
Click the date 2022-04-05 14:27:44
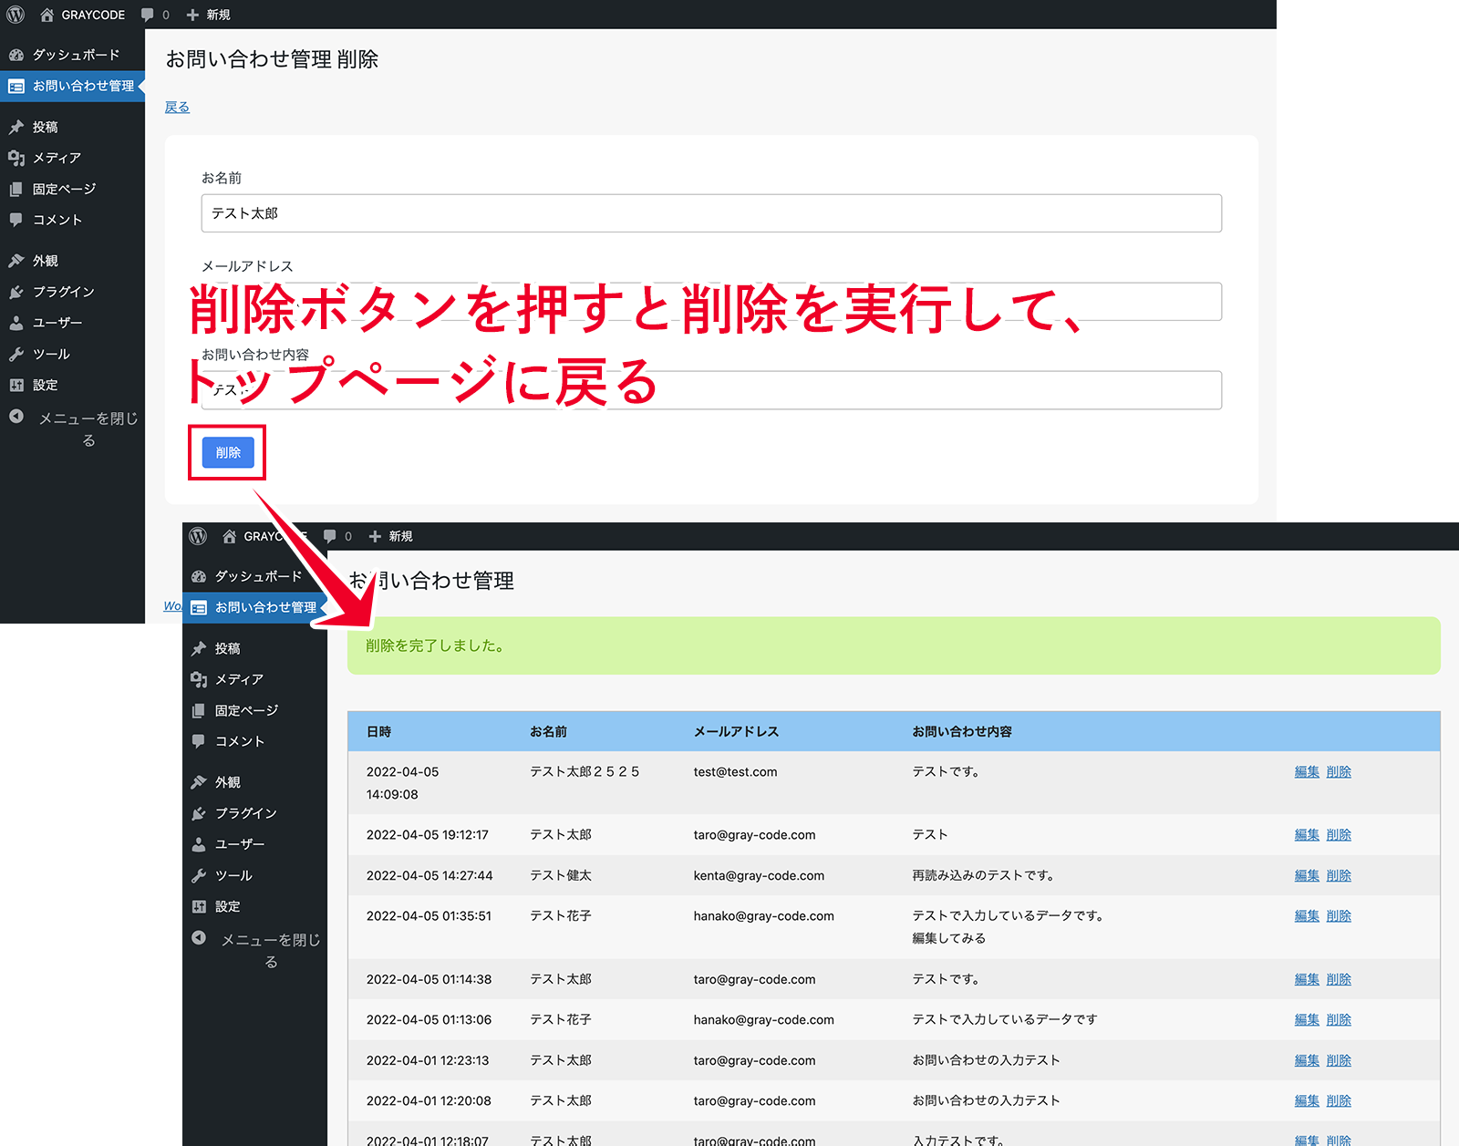point(429,875)
